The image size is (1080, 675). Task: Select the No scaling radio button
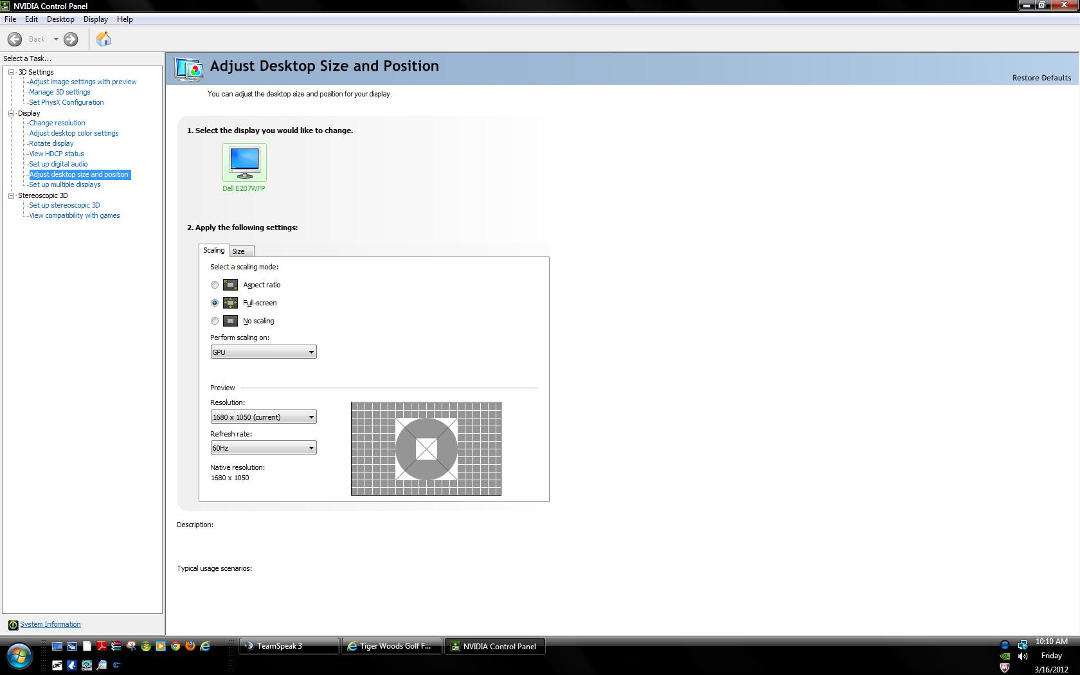(x=215, y=321)
